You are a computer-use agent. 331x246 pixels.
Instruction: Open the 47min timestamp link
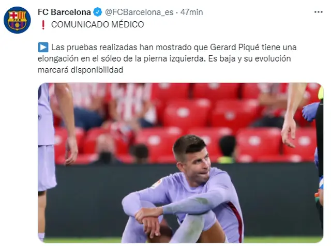pyautogui.click(x=192, y=12)
